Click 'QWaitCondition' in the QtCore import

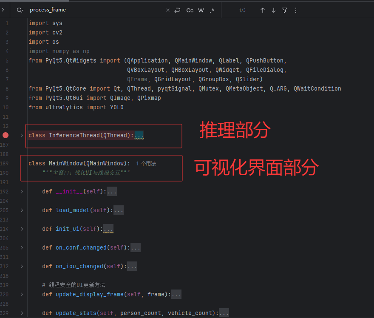pos(317,88)
